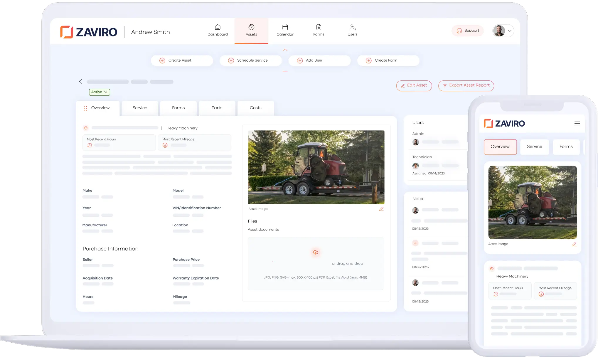Click the Edit Asset button
Screen dimensions: 598x357
click(x=414, y=85)
